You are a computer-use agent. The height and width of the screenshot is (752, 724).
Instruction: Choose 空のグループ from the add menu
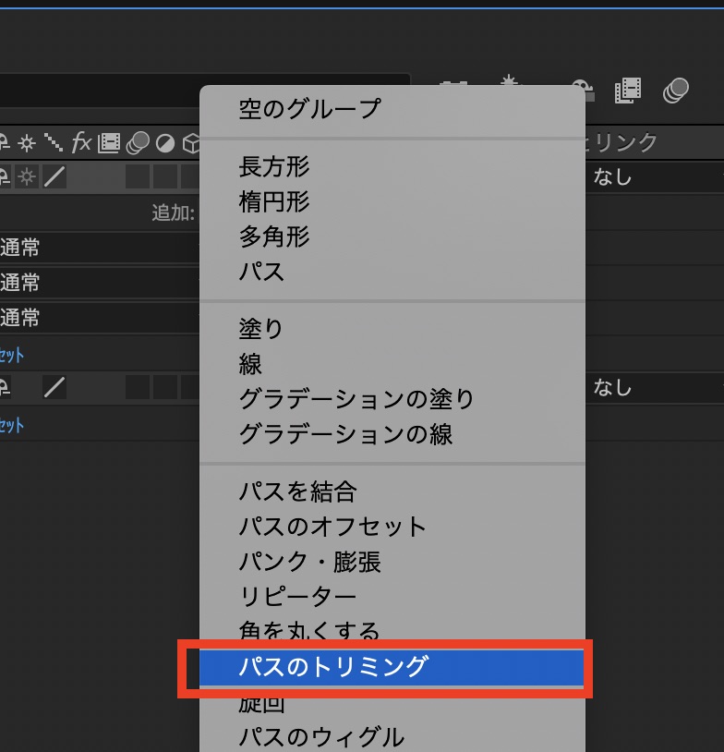392,109
